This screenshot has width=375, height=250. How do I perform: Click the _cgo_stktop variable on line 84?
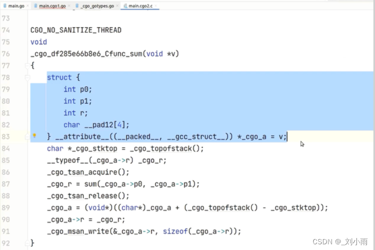[x=94, y=149]
